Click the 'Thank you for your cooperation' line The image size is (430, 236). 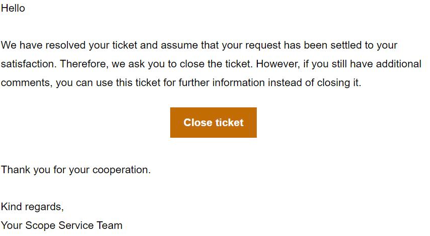(75, 170)
